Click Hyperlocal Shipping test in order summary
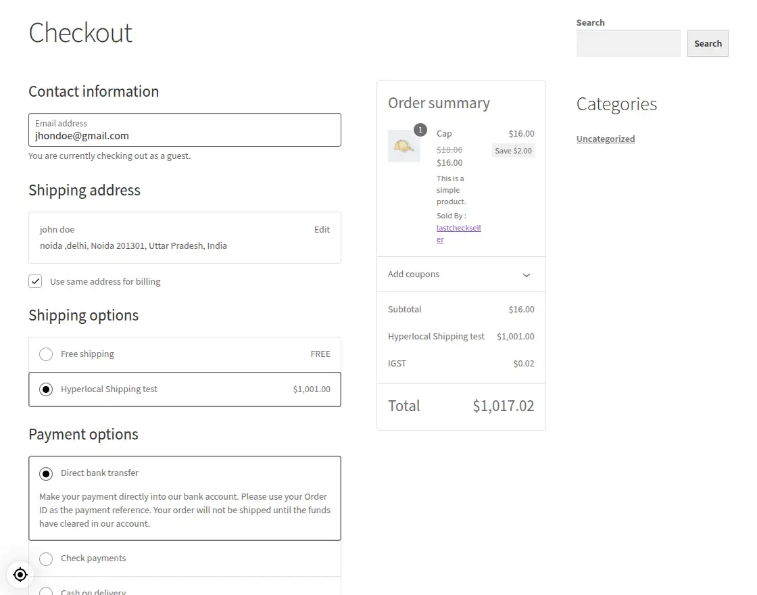The image size is (757, 595). click(x=436, y=336)
